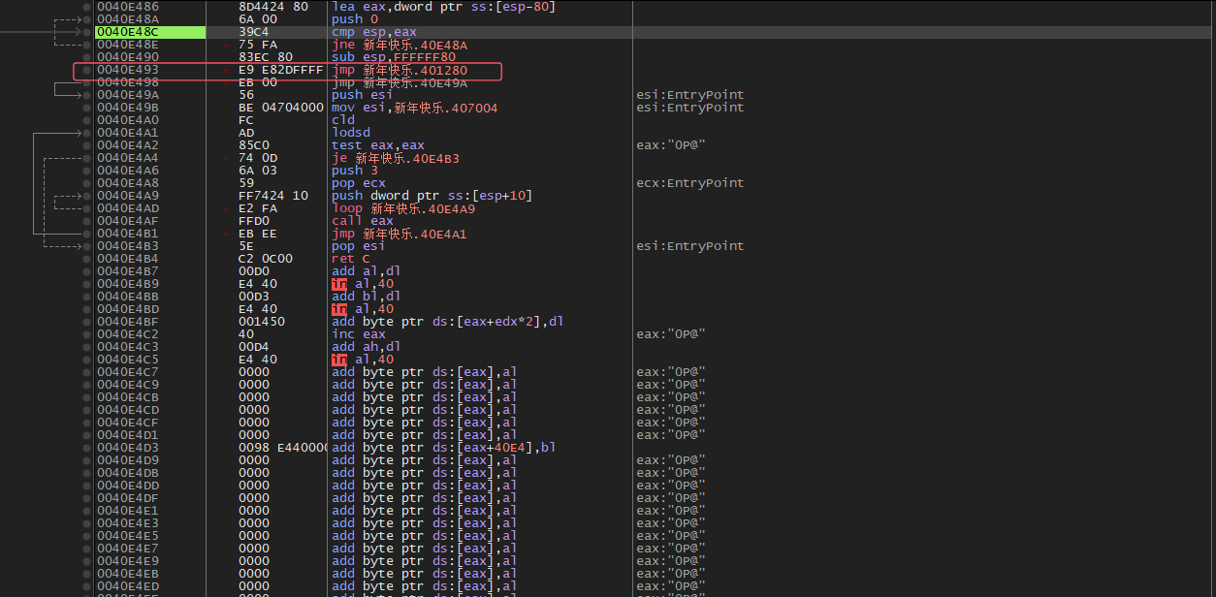Click ecx:EntryPoint comment on pop ecx row
The width and height of the screenshot is (1216, 597).
coord(690,183)
